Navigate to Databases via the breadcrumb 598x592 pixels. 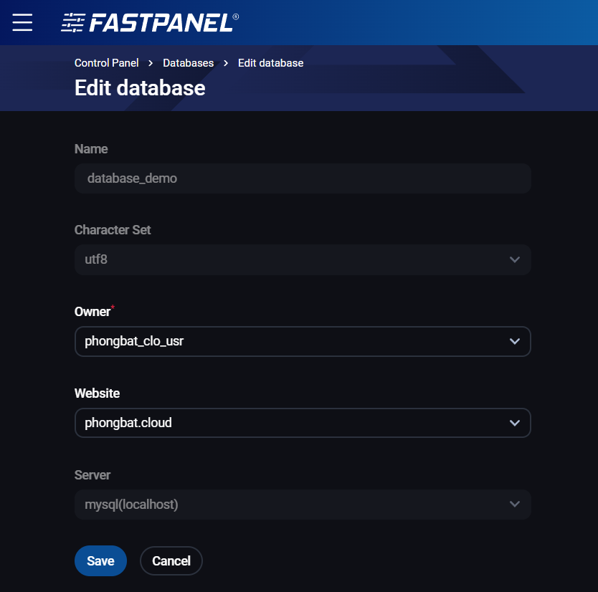coord(188,63)
